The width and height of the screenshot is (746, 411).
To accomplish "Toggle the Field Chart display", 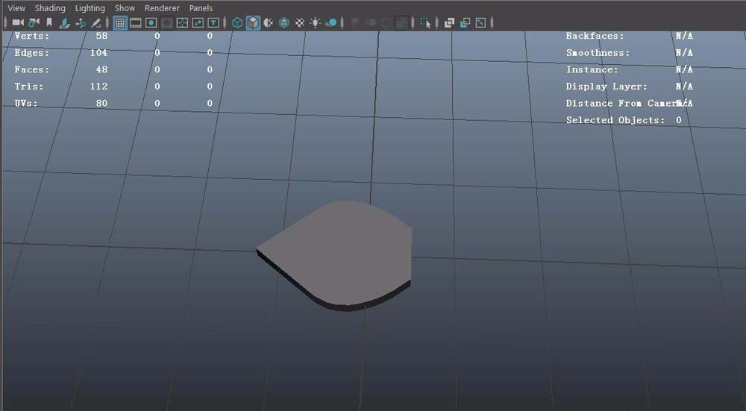I will click(182, 22).
